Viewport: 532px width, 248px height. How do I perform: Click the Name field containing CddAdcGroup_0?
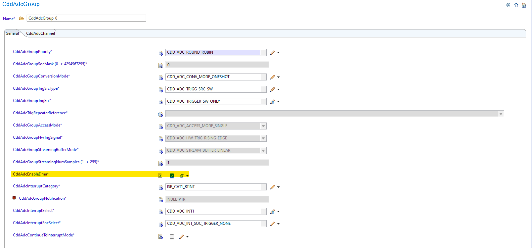[x=86, y=18]
